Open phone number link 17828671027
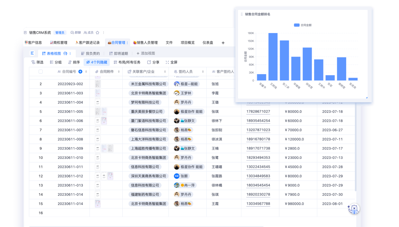The width and height of the screenshot is (399, 227). click(x=258, y=112)
